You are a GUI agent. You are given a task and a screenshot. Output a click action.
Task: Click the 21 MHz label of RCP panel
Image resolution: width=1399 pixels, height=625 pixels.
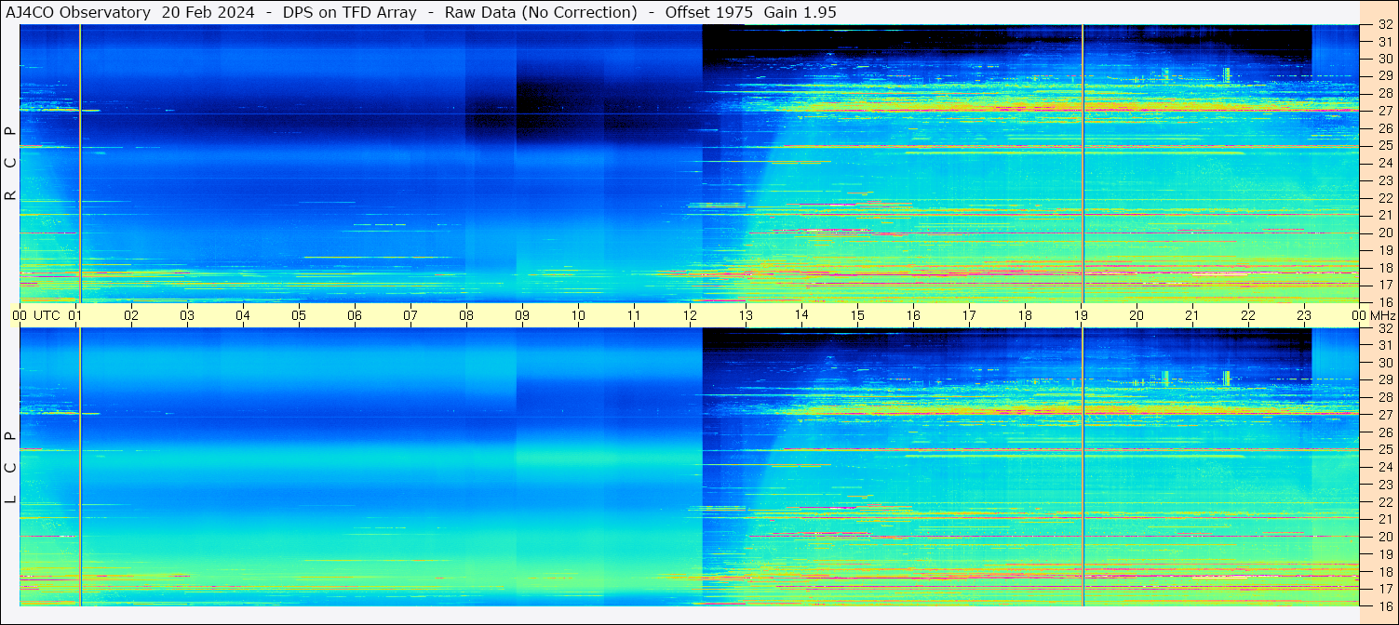click(1385, 215)
